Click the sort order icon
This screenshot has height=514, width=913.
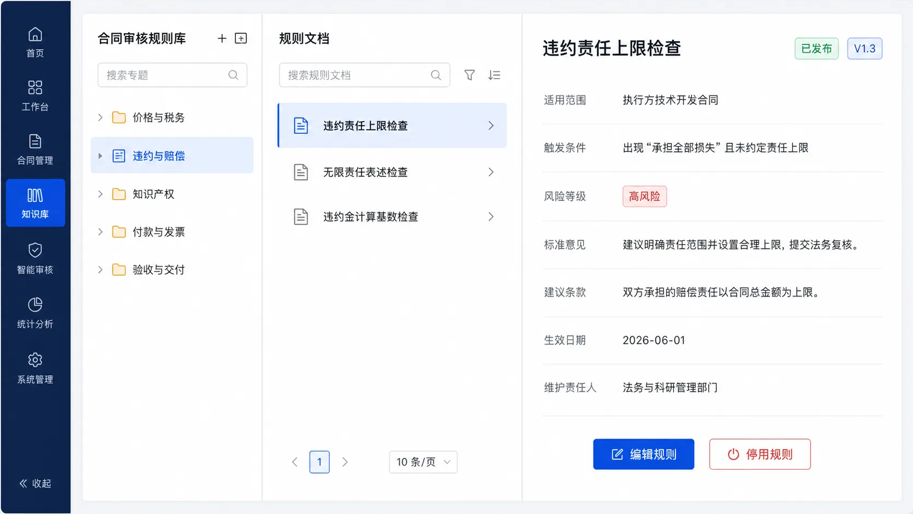tap(494, 75)
